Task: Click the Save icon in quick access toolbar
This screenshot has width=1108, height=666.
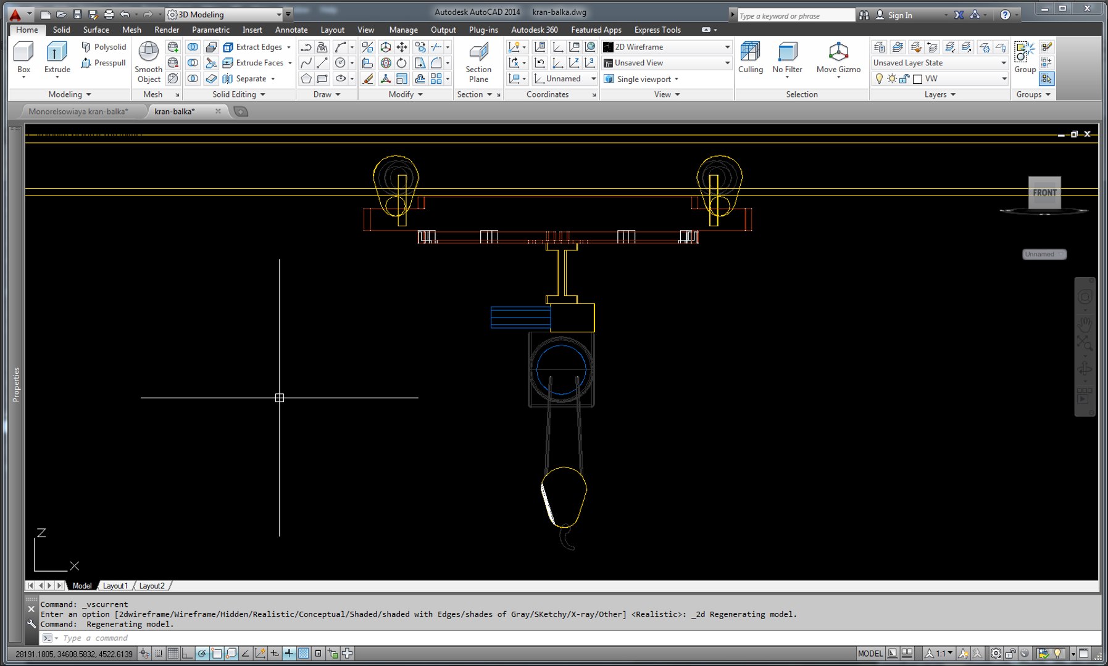Action: click(x=77, y=14)
